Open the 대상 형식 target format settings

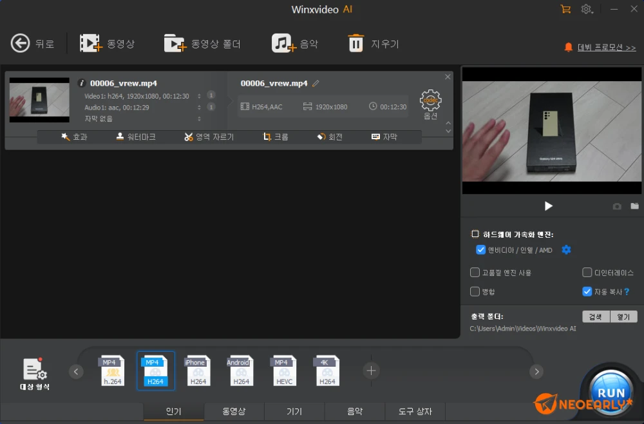point(35,374)
